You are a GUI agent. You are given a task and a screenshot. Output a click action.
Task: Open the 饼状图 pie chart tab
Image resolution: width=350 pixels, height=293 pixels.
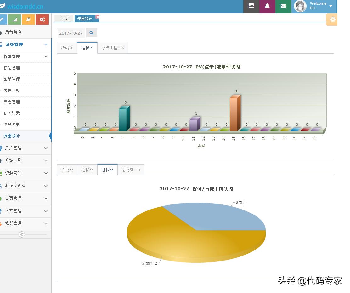coord(107,169)
